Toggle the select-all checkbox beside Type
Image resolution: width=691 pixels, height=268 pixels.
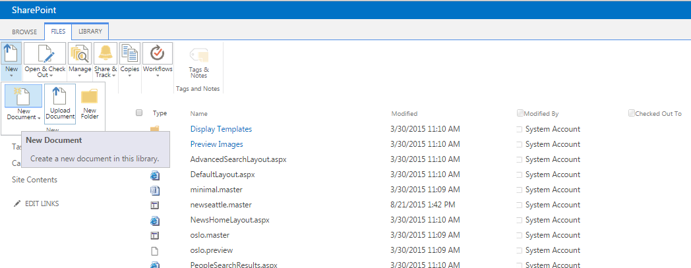tap(139, 113)
